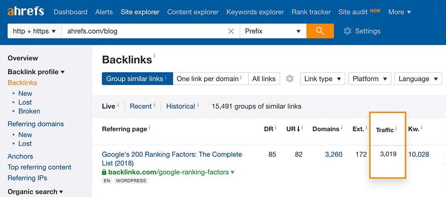Image resolution: width=446 pixels, height=197 pixels.
Task: Open Referring IPs in sidebar
Action: (27, 178)
